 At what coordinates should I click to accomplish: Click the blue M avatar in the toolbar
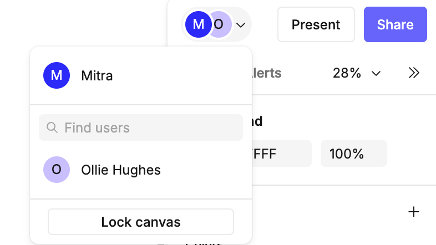point(198,24)
